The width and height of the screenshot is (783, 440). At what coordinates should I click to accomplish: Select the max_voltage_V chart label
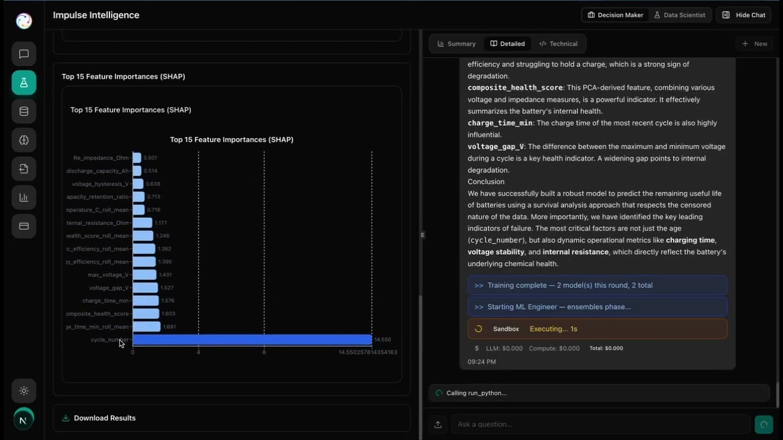coord(109,275)
